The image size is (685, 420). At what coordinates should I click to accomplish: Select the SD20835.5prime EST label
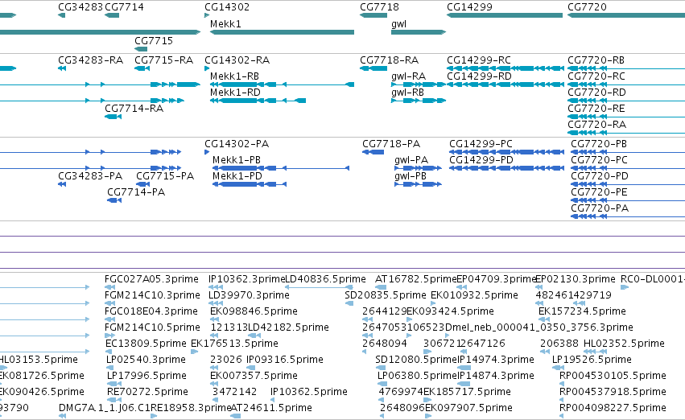pyautogui.click(x=386, y=295)
